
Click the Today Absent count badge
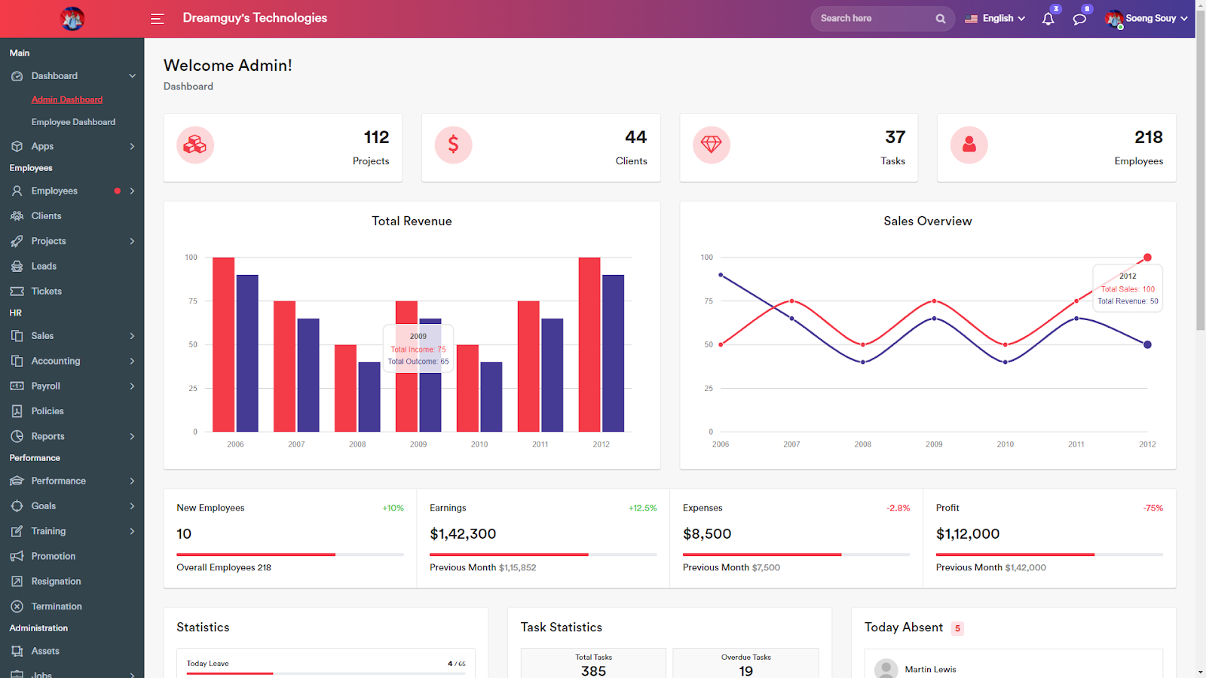tap(957, 628)
